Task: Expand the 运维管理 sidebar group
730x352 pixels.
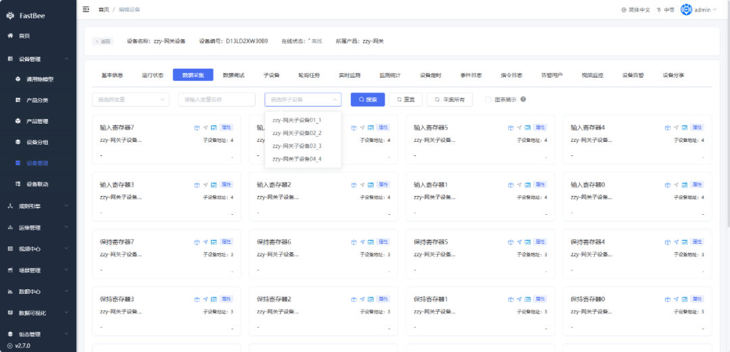Action: coord(38,227)
